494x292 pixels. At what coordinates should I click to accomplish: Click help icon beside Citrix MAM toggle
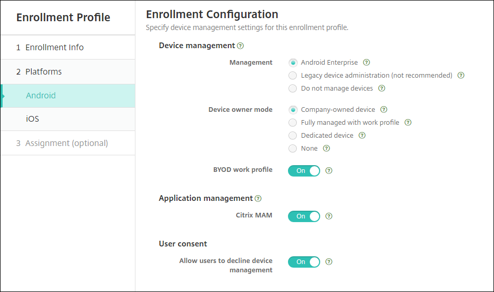pos(328,216)
